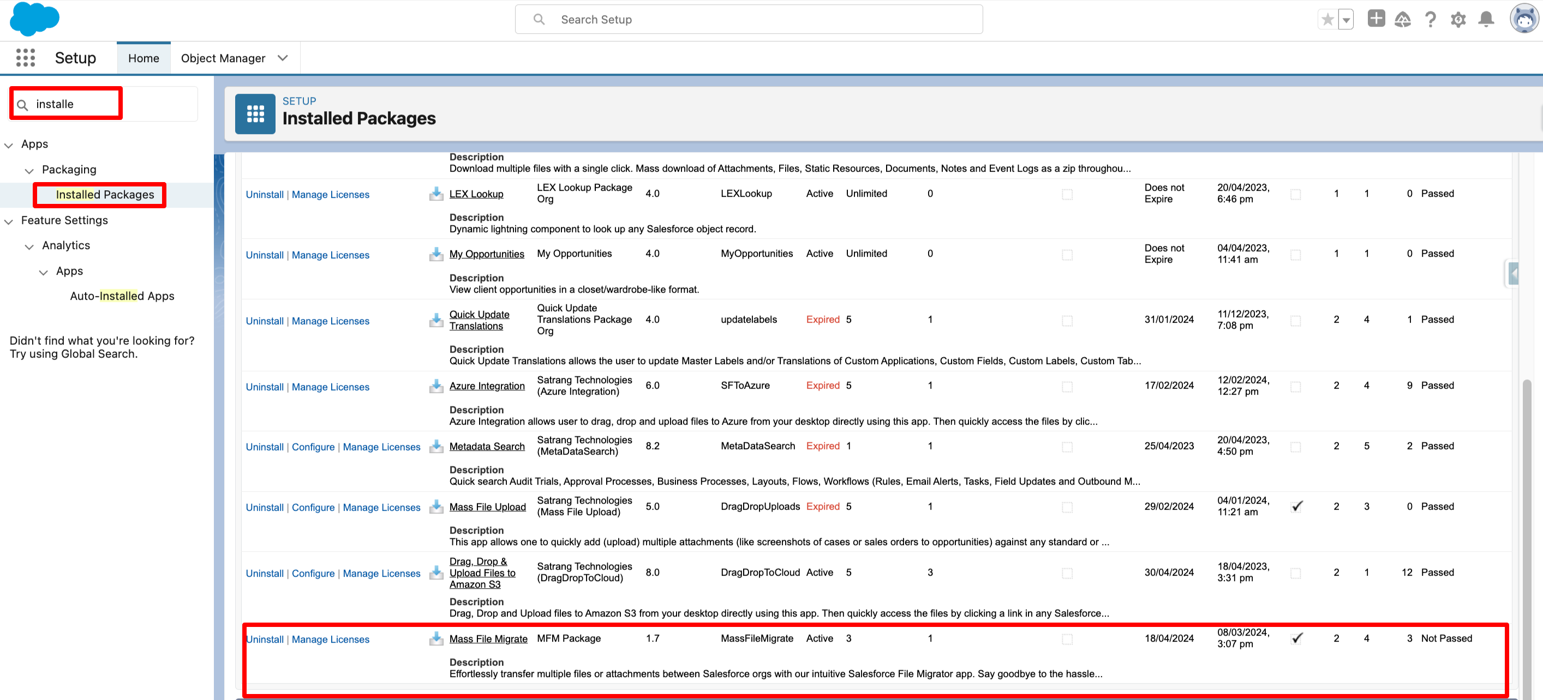1543x700 pixels.
Task: Click Uninstall for Azure Integration
Action: pos(264,387)
